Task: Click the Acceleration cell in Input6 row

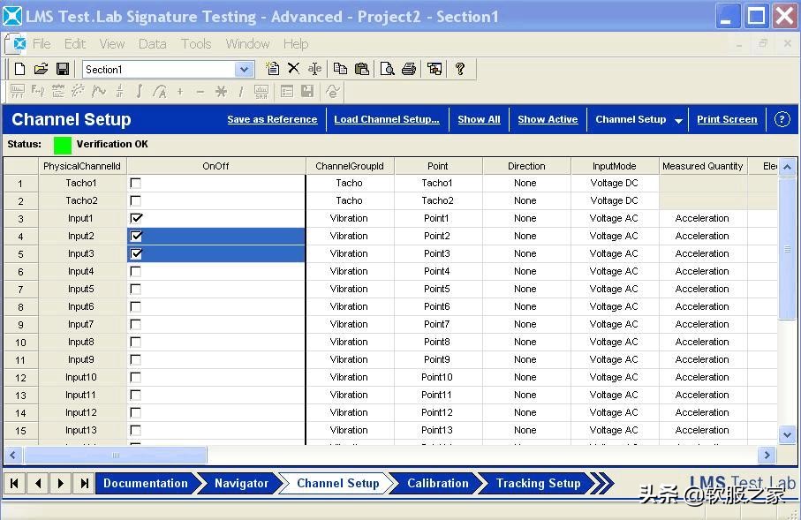Action: tap(702, 306)
